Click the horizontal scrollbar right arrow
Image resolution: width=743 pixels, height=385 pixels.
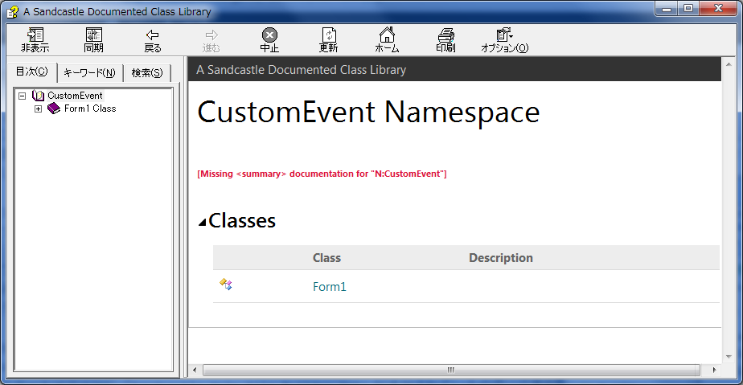(x=713, y=370)
